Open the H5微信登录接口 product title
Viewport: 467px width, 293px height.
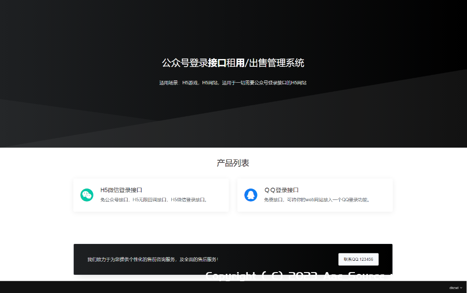(x=121, y=190)
